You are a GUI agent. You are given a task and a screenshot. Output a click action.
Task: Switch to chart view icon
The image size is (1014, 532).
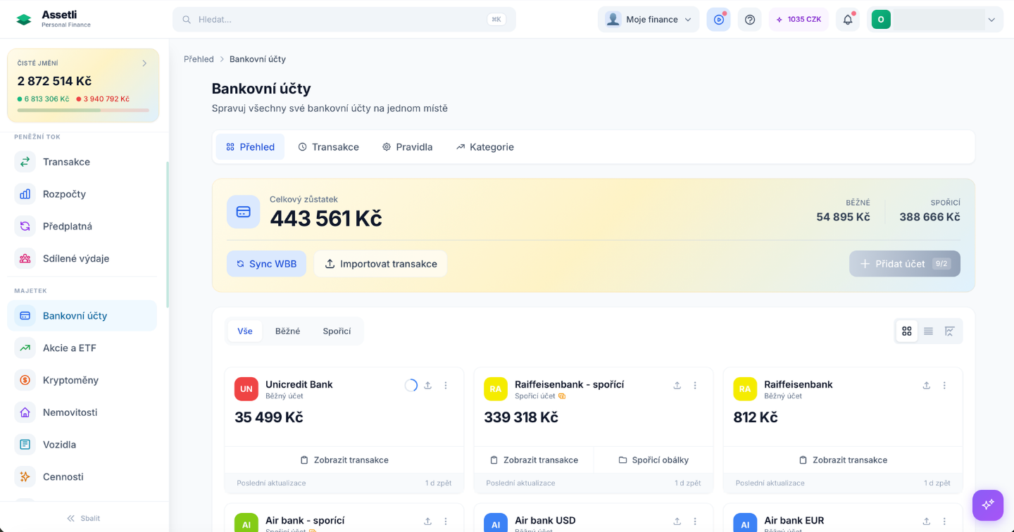click(x=949, y=331)
